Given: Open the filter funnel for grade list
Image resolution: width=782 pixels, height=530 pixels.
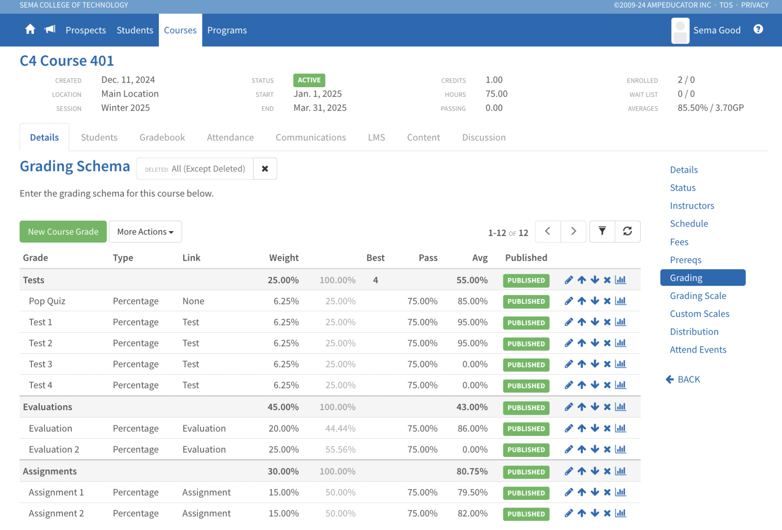Looking at the screenshot, I should (602, 231).
